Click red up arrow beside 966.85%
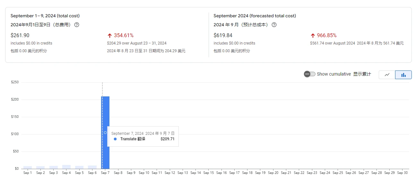415x180 pixels. 313,36
